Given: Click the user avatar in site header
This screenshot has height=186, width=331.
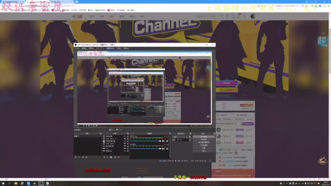Looking at the screenshot, I should 253,16.
